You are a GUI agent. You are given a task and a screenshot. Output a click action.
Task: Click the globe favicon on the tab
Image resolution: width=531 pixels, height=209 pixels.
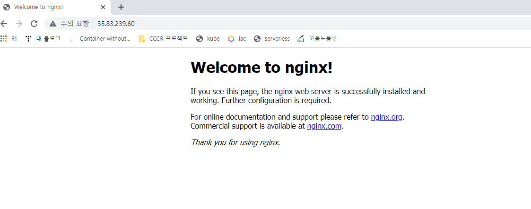[x=7, y=7]
